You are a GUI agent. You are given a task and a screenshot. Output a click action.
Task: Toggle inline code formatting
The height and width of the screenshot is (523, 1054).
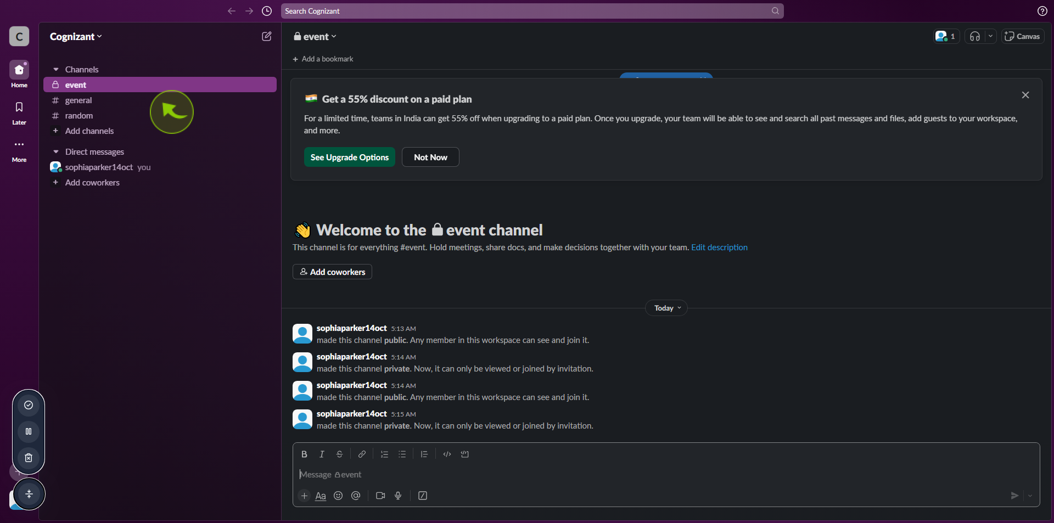coord(447,454)
